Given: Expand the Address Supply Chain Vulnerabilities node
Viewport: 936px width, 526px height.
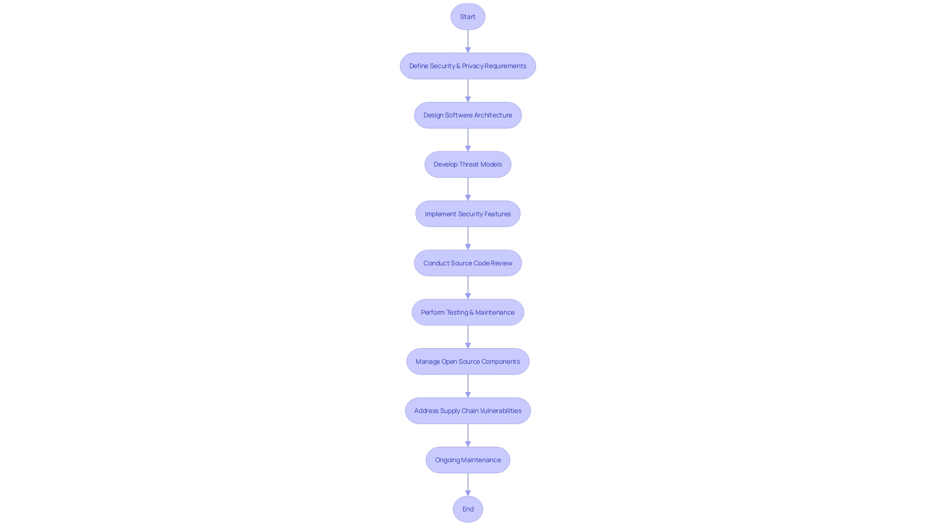Looking at the screenshot, I should click(x=468, y=411).
